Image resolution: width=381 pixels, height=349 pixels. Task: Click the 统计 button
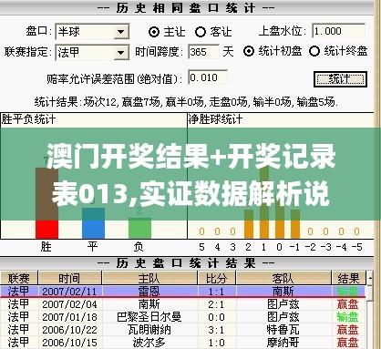pyautogui.click(x=340, y=79)
